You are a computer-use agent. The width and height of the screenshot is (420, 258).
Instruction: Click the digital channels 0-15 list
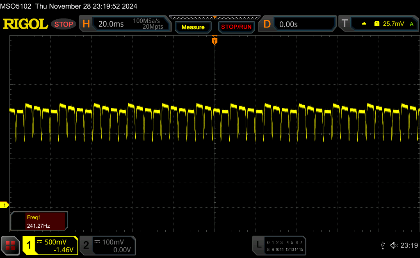(285, 246)
